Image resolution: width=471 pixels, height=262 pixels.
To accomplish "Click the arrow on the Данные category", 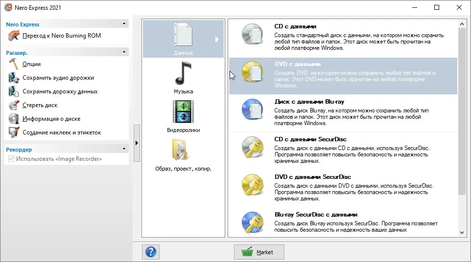I will point(217,39).
